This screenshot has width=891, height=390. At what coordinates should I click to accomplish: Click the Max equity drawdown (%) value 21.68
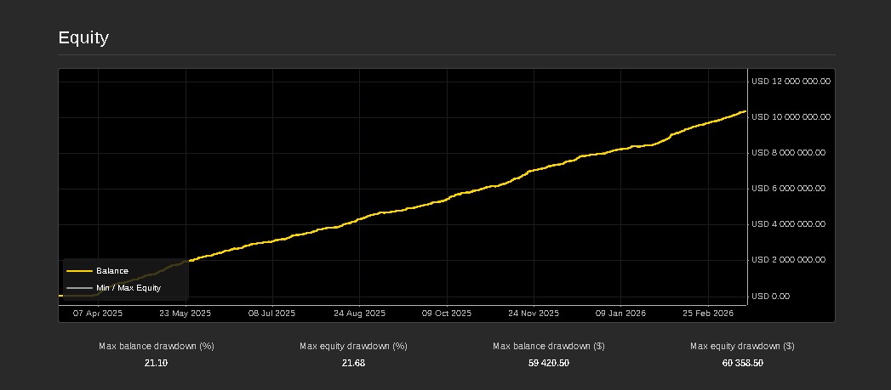coord(353,364)
